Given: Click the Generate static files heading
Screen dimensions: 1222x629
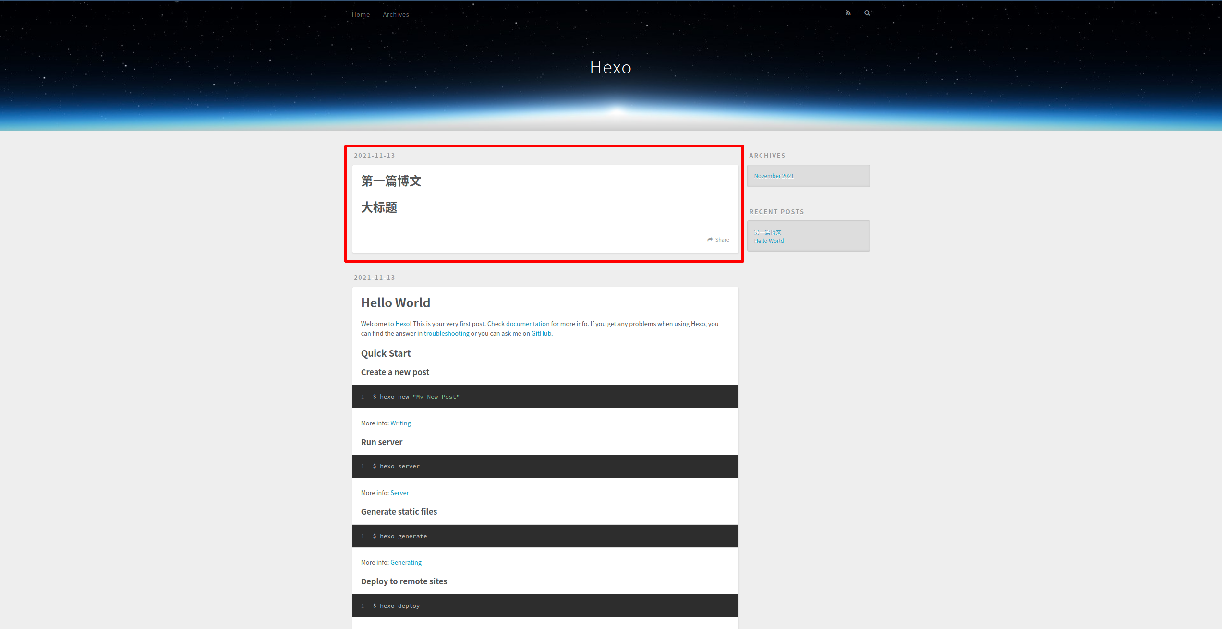Looking at the screenshot, I should 399,512.
